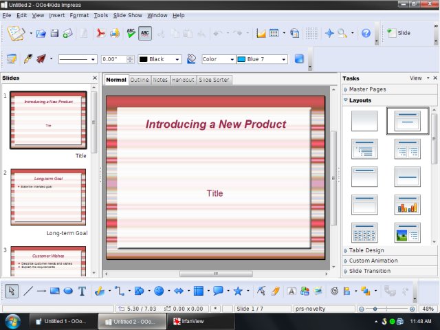
Task: Open the line color dropdown showing Black
Action: 159,59
